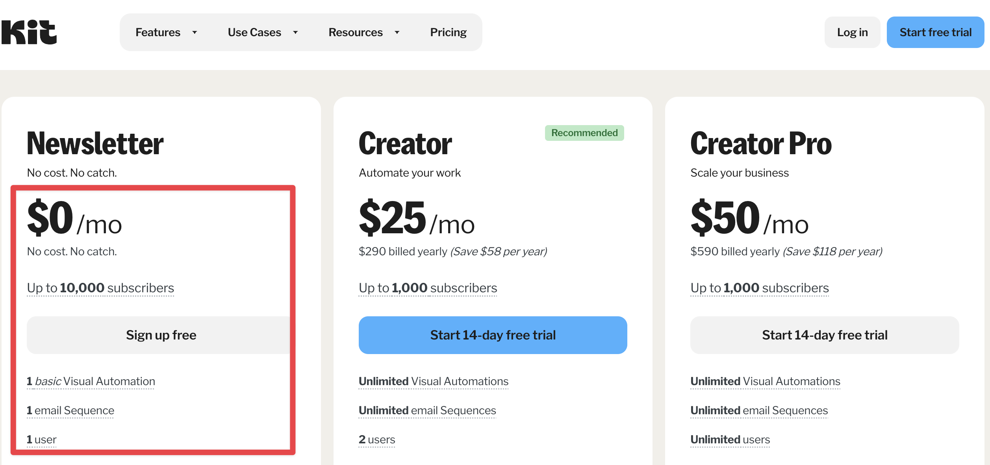The width and height of the screenshot is (990, 465).
Task: Click Unlimited users under Creator Pro
Action: 730,439
